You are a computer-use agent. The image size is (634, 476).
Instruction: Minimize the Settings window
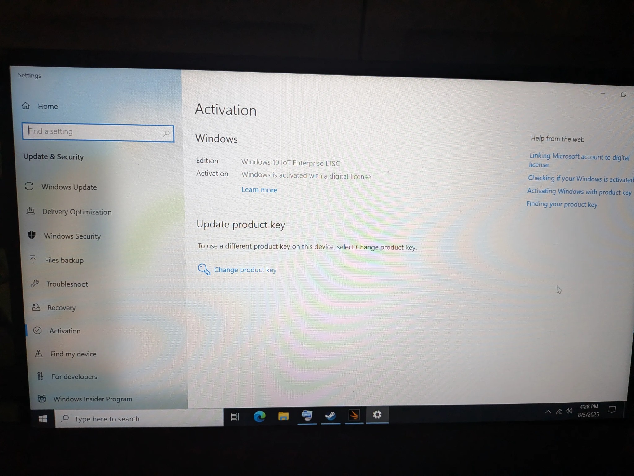pyautogui.click(x=603, y=93)
